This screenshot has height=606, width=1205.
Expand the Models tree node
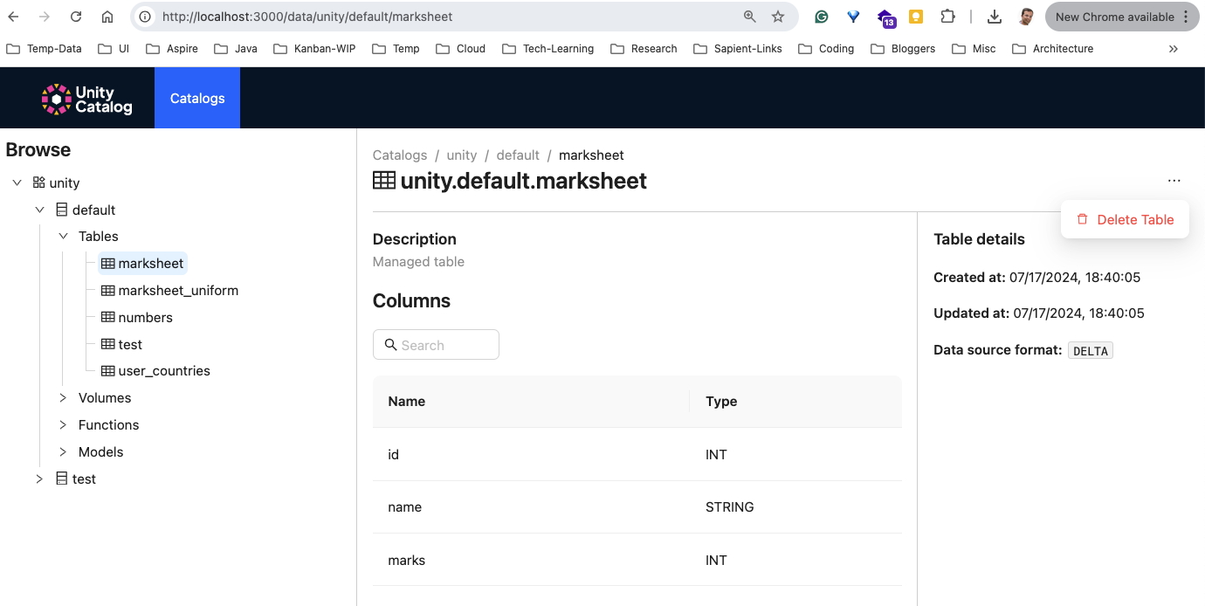coord(63,451)
